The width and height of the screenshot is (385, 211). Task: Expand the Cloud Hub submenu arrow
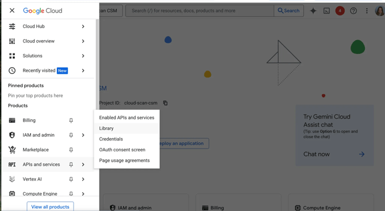click(83, 26)
